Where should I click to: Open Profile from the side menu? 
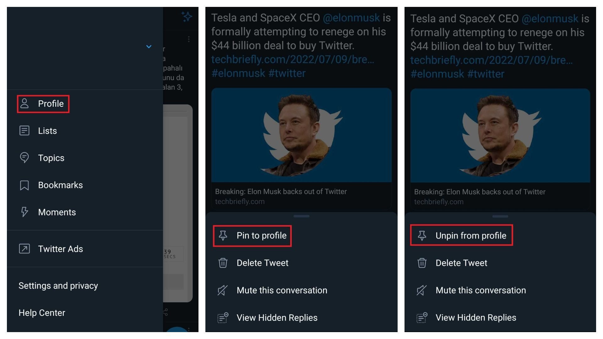43,104
